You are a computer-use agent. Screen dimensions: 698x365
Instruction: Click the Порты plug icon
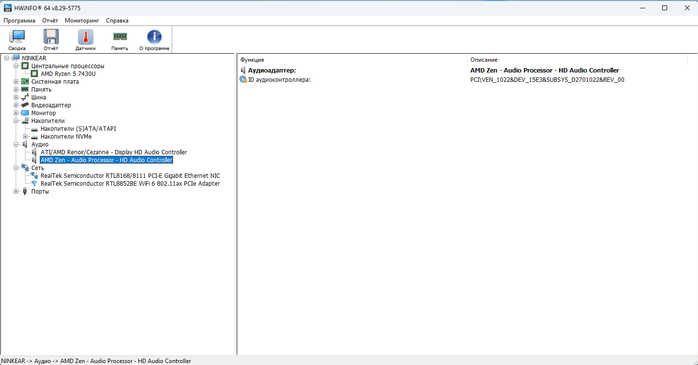25,192
